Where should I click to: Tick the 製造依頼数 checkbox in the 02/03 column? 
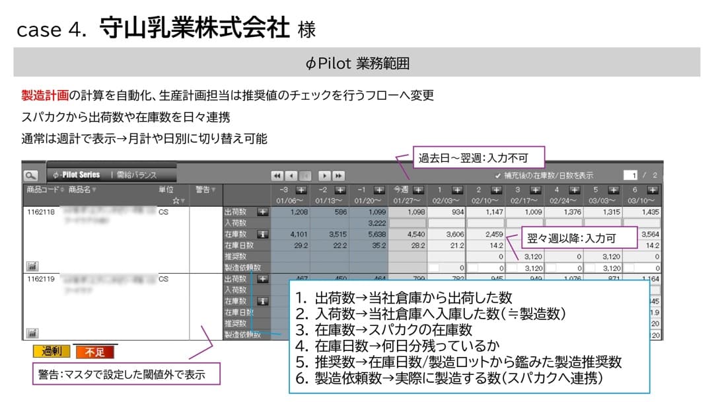(434, 268)
